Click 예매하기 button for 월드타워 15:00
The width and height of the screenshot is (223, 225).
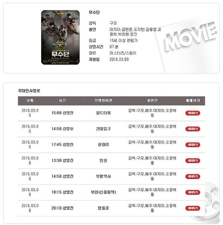(x=193, y=113)
